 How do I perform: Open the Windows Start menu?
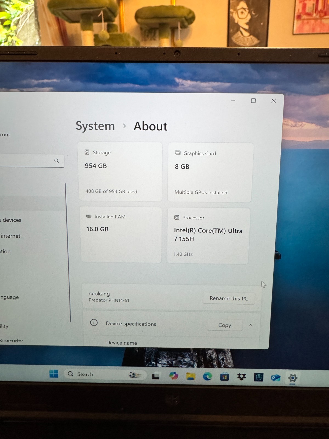pyautogui.click(x=54, y=374)
